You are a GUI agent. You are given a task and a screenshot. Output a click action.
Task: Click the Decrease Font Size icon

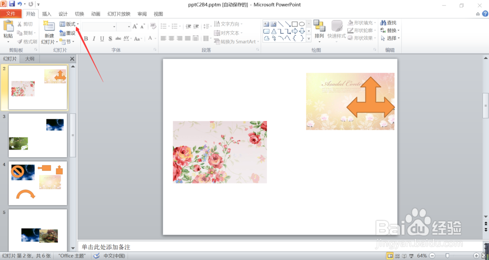click(142, 26)
